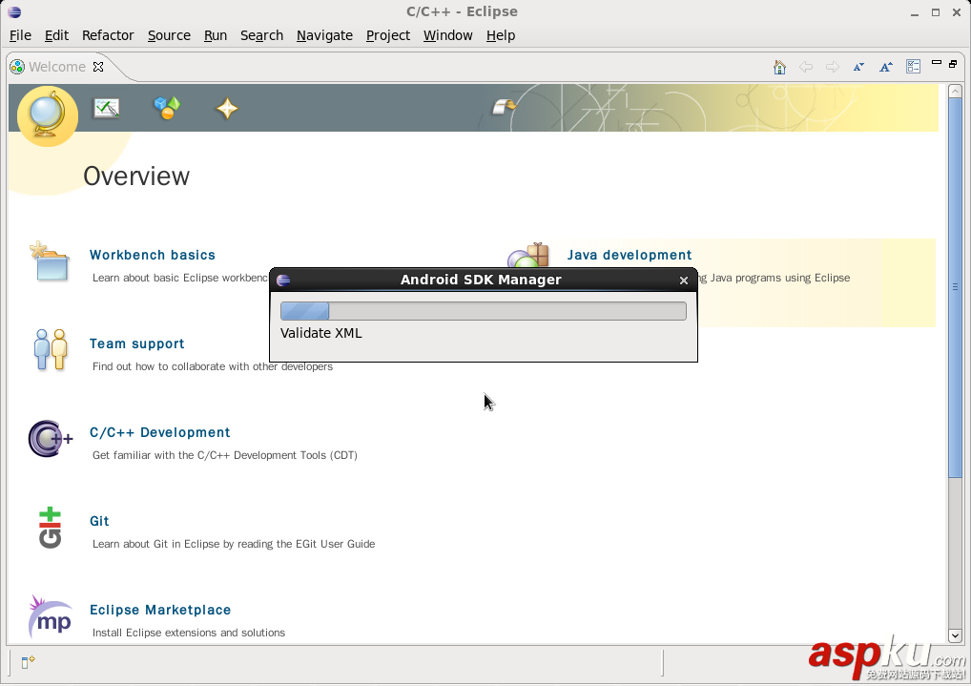
Task: Click the Validate XML progress bar
Action: pos(482,310)
